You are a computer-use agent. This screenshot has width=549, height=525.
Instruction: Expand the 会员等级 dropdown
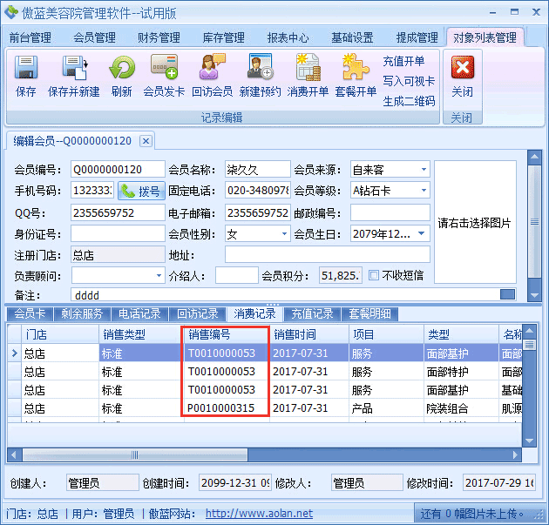coord(424,191)
